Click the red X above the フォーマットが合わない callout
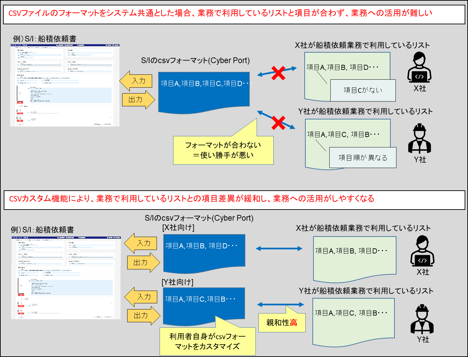 (278, 123)
